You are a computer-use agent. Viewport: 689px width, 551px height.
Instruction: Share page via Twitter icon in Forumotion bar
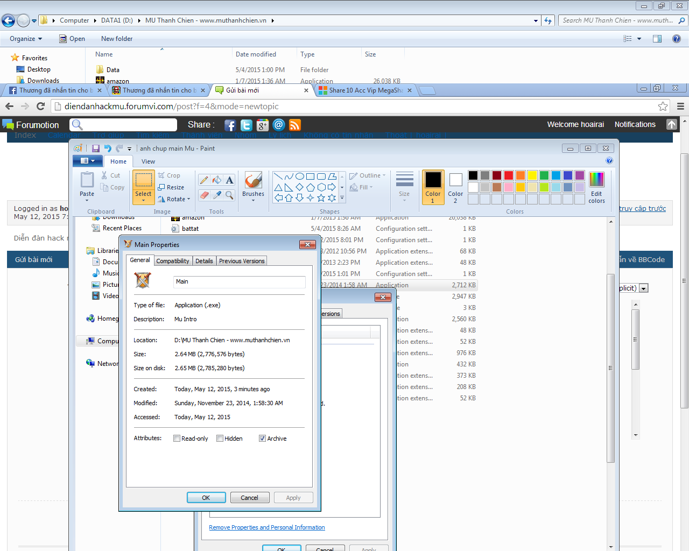coord(246,125)
